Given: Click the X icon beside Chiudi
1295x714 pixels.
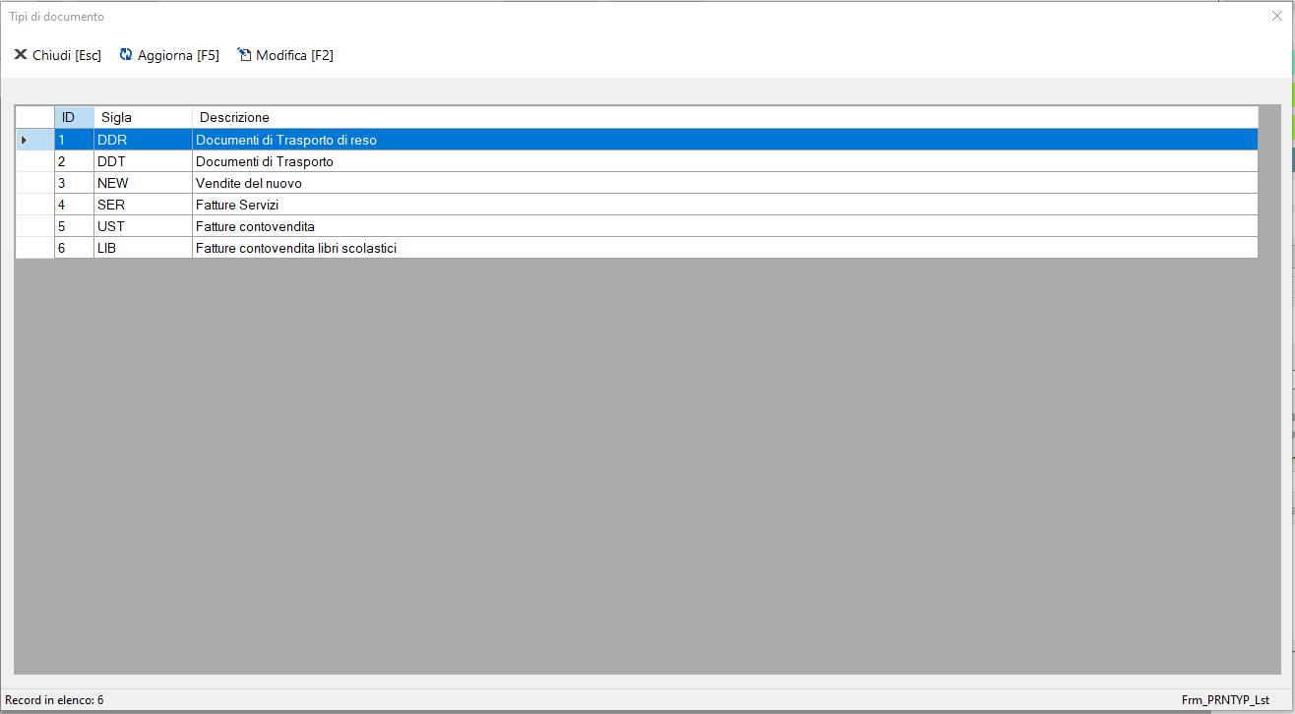Looking at the screenshot, I should click(20, 54).
